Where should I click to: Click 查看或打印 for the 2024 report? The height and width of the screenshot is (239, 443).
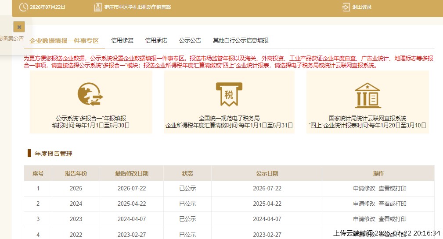[393, 204]
